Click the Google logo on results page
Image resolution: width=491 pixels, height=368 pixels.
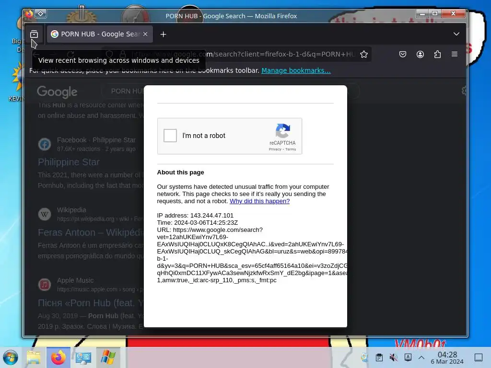tap(57, 92)
